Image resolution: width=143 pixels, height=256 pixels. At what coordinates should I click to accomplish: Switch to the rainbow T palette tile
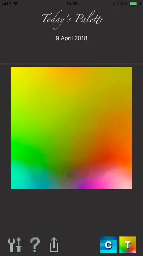click(127, 244)
